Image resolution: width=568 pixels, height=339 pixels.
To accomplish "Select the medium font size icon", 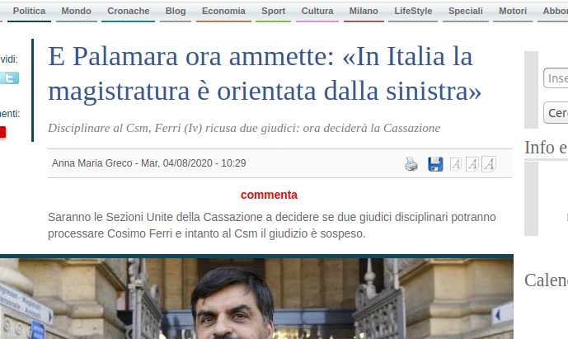I will coord(472,164).
